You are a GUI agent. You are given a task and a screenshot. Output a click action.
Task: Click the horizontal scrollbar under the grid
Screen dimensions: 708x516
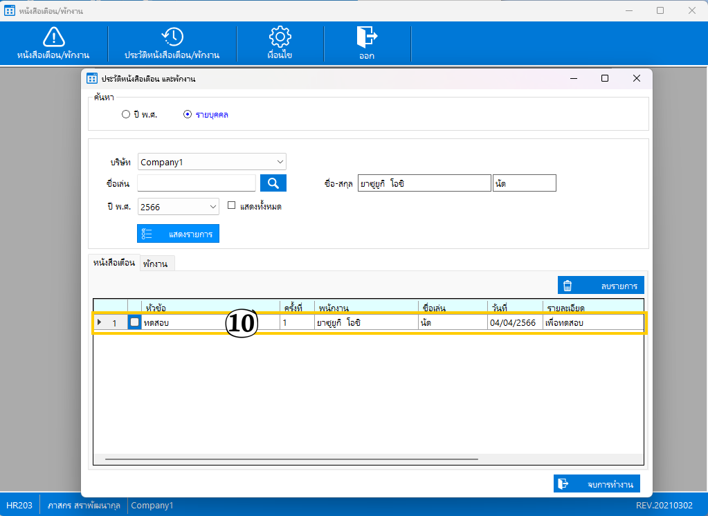coord(291,459)
